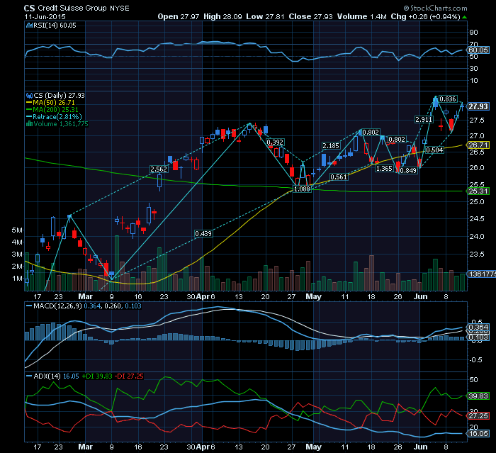Screen dimensions: 496x453
Task: Click the Credit Suisse Group company name
Action: [72, 8]
